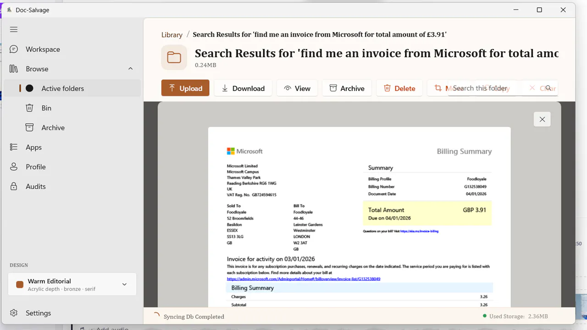Click the Library breadcrumb link
Viewport: 587px width, 330px height.
click(x=172, y=35)
